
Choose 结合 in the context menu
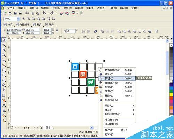[117, 74]
